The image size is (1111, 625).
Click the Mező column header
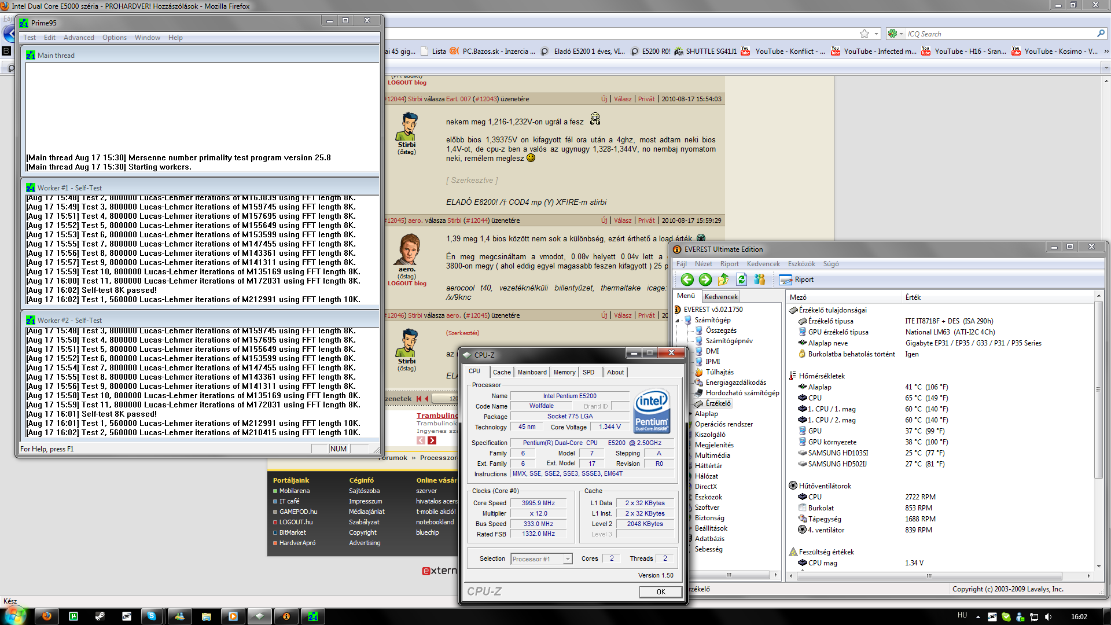[x=844, y=297]
